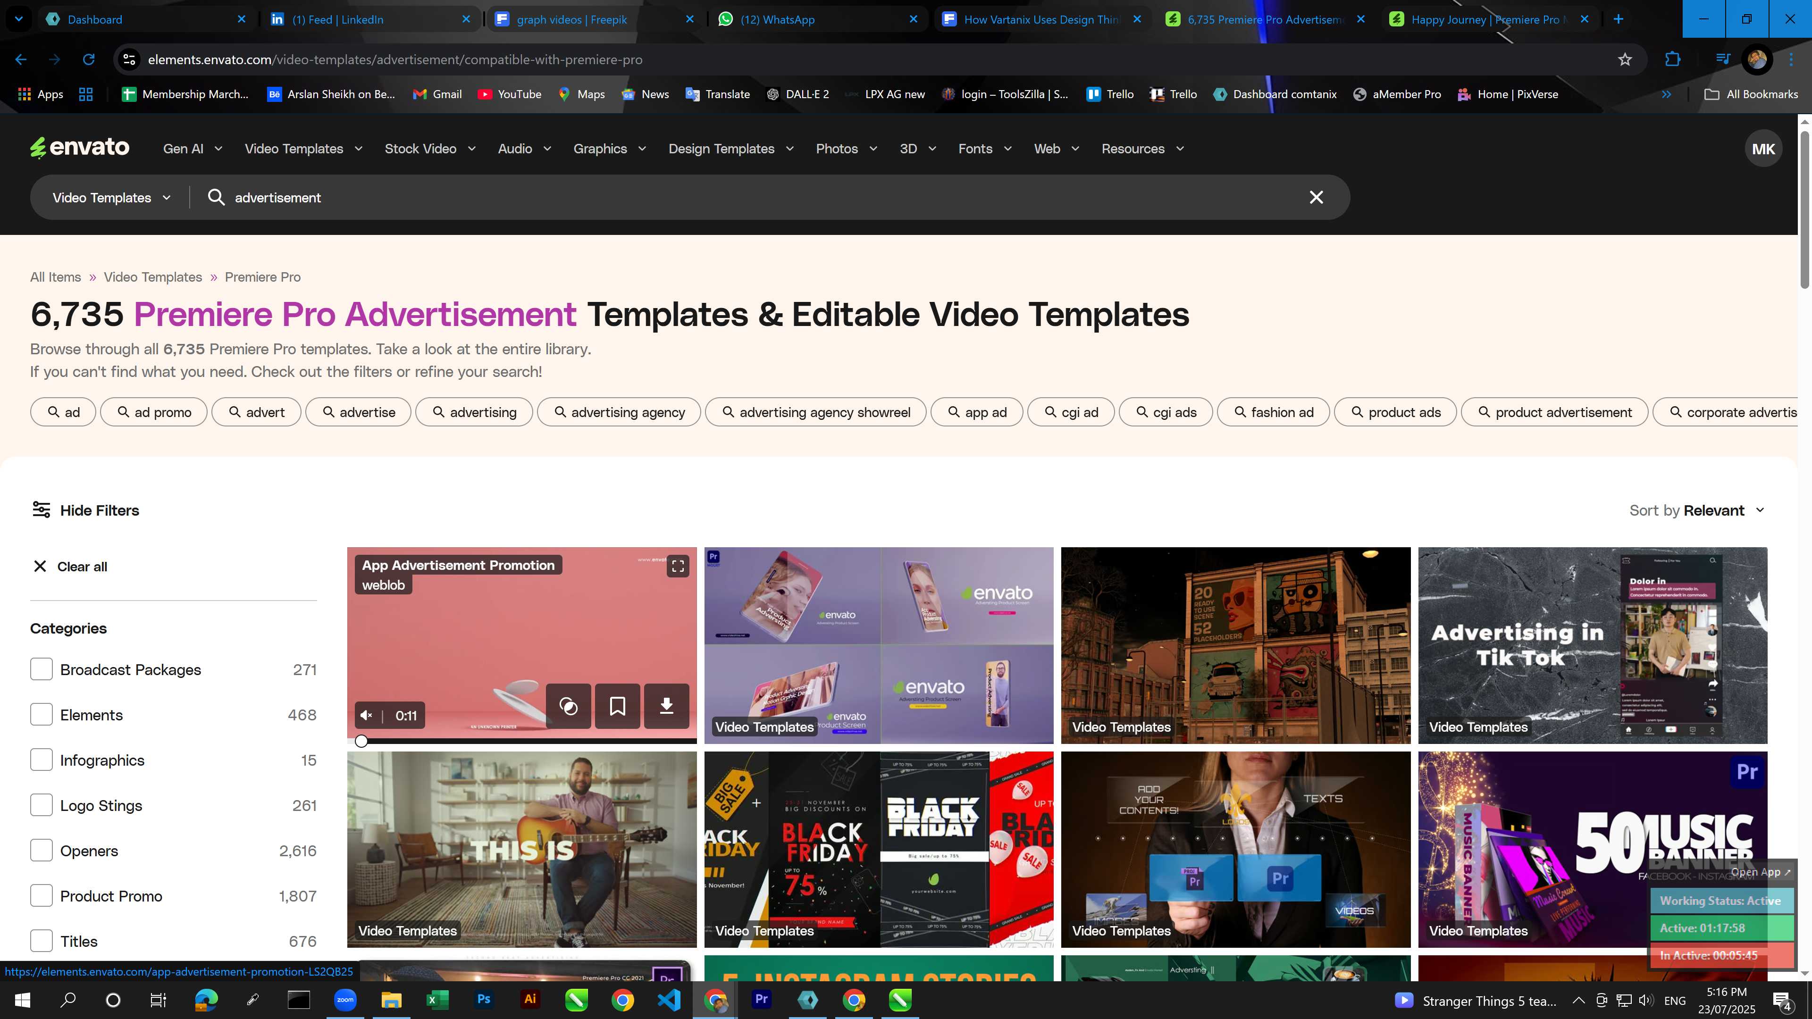This screenshot has height=1019, width=1812.
Task: Click the All Items breadcrumb link
Action: click(x=56, y=277)
